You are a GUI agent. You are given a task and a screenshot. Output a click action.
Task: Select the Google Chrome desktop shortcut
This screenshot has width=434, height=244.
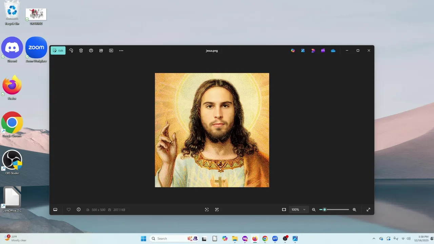(x=12, y=125)
